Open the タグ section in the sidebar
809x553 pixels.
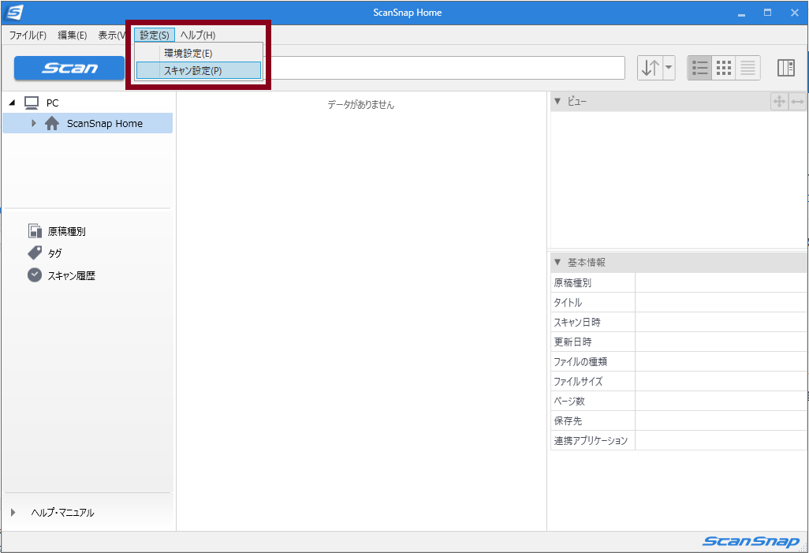coord(54,253)
